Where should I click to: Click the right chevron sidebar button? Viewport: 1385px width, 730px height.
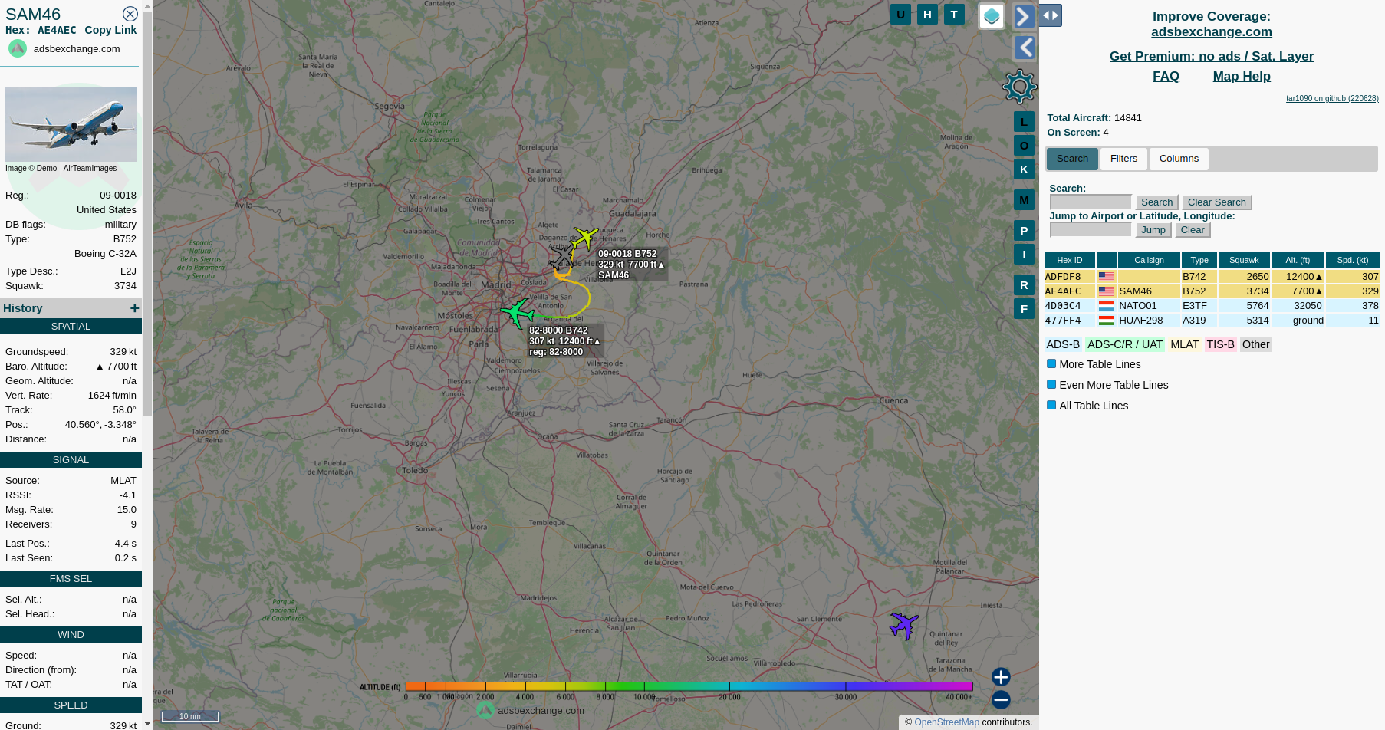point(1025,16)
